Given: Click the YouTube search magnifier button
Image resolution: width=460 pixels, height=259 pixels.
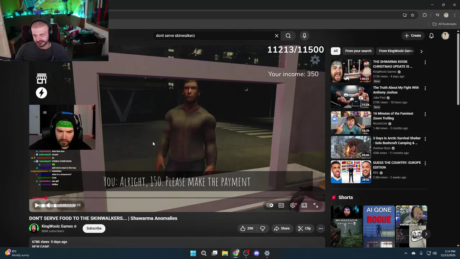Looking at the screenshot, I should [x=288, y=36].
